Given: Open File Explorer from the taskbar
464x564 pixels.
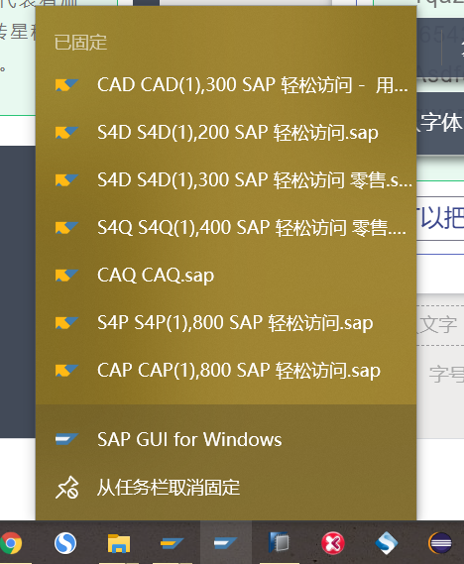Looking at the screenshot, I should [x=119, y=543].
